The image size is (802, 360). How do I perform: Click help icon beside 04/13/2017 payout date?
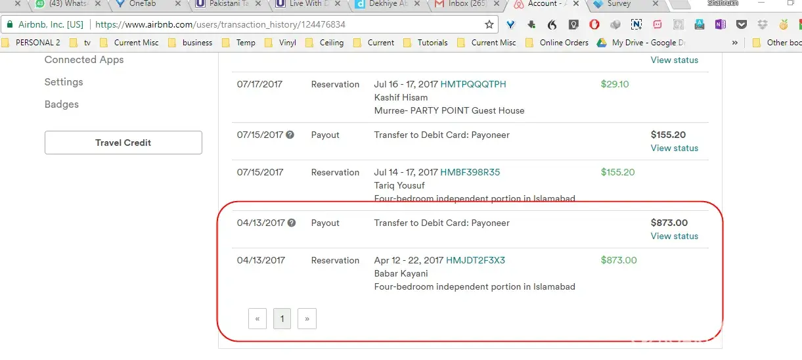[x=292, y=223]
